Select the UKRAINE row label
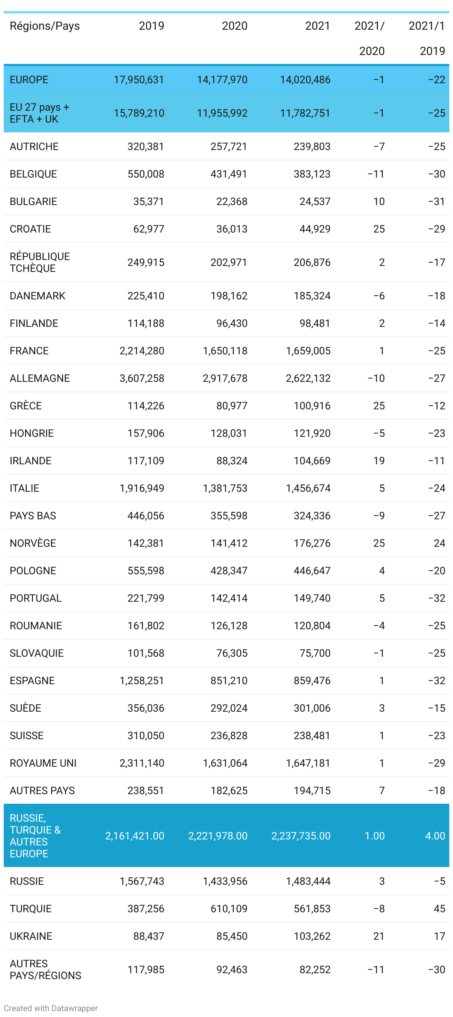The image size is (453, 1017). [31, 936]
